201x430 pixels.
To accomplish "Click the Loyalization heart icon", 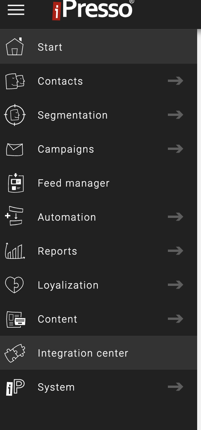I will 14,285.
